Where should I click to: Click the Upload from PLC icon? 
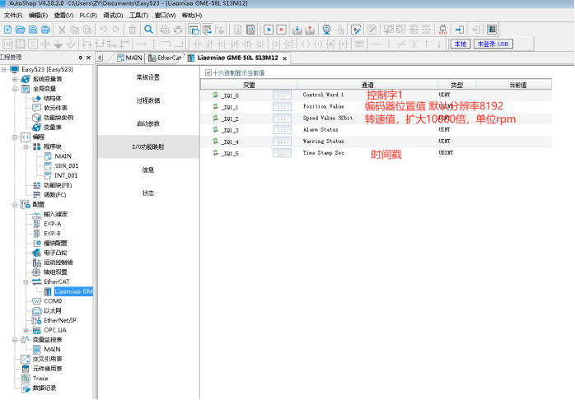(310, 30)
